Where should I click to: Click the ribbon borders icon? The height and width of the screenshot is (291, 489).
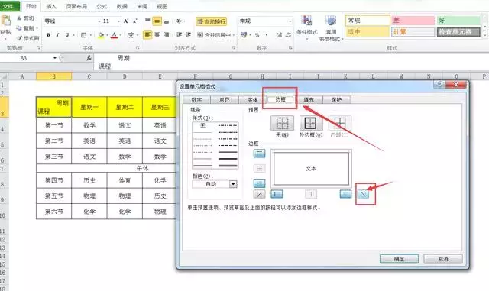click(83, 35)
